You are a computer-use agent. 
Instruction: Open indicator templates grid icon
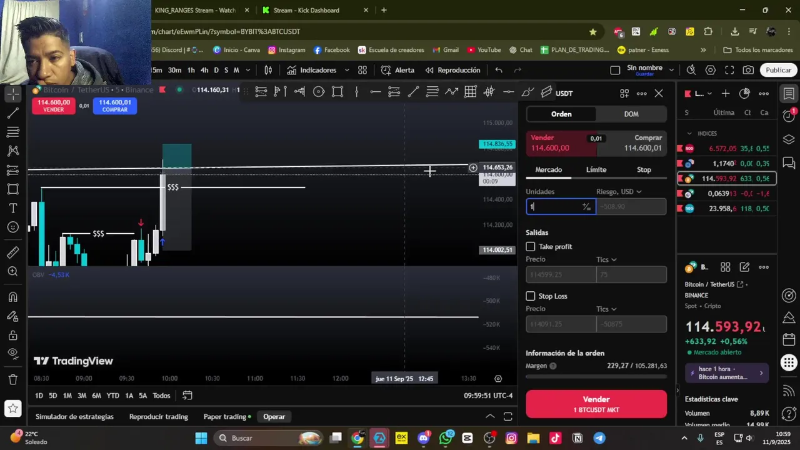[362, 70]
